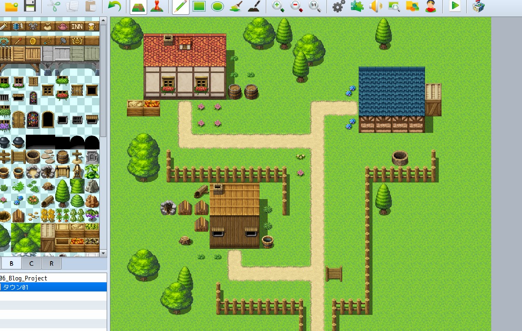Enable the Rectangle selection tool

[x=198, y=6]
